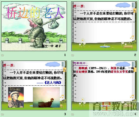Click the animation star icon below slide 1
The image size is (139, 117).
coord(2,55)
